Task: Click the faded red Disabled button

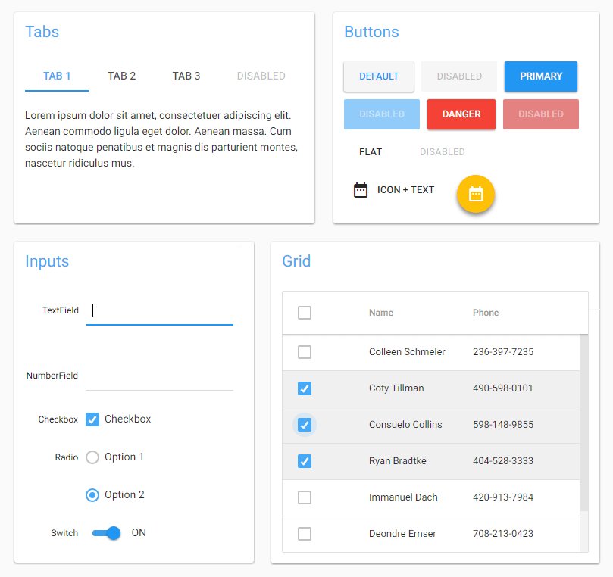Action: click(541, 114)
